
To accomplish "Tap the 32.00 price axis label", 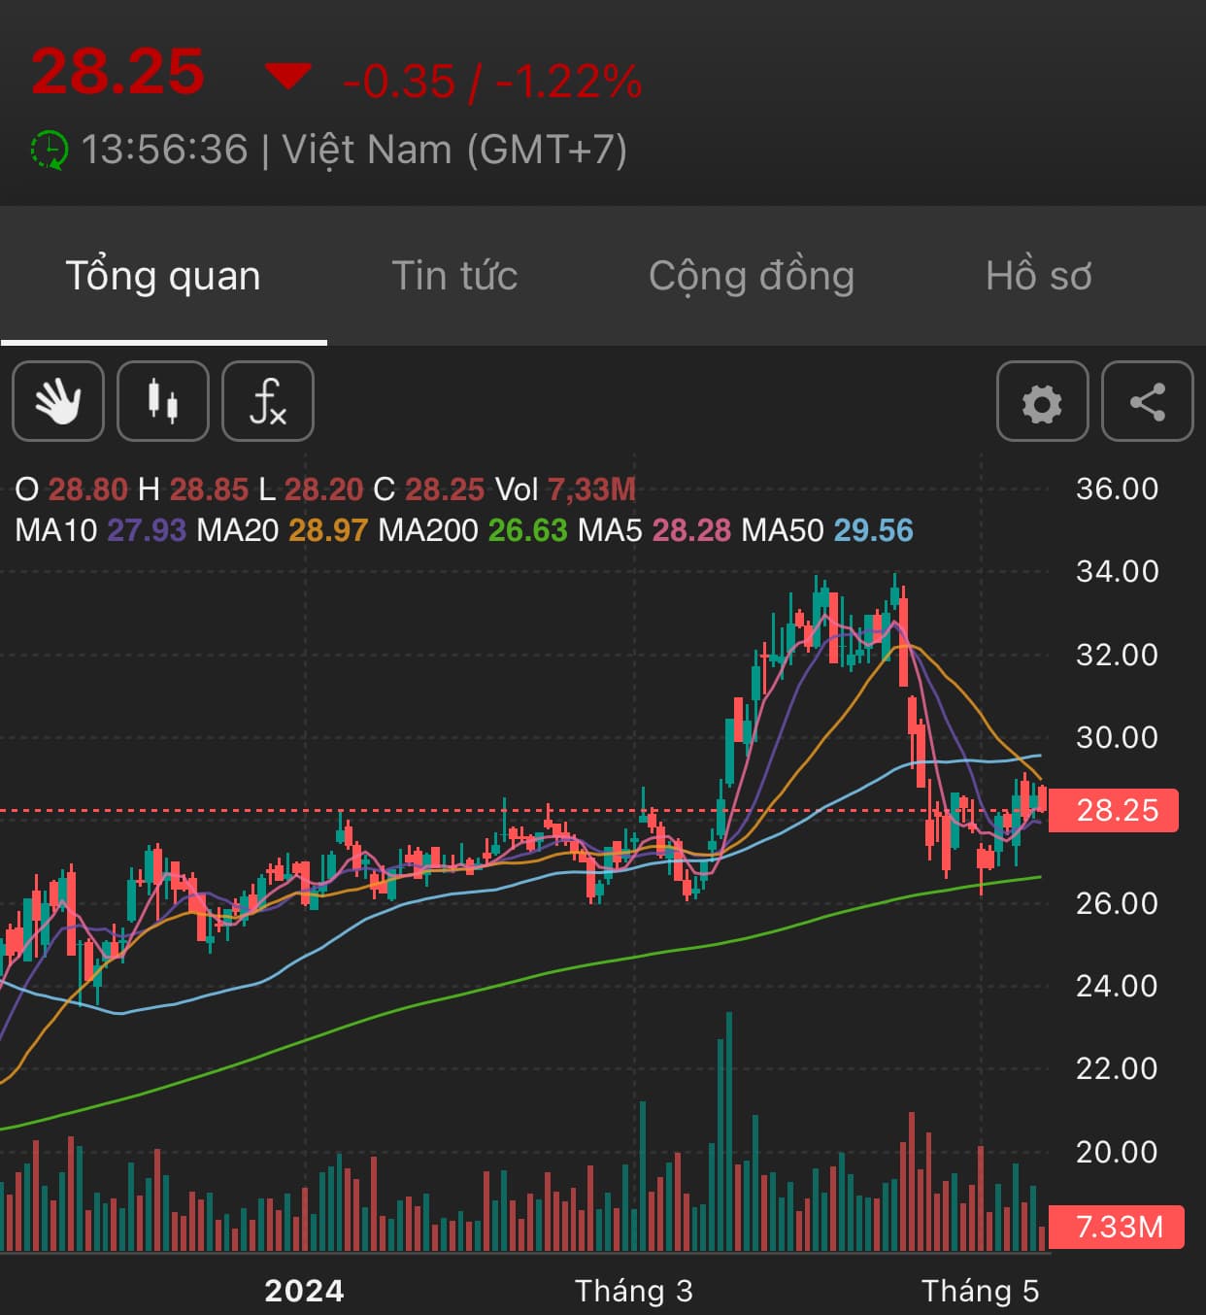I will [1118, 655].
